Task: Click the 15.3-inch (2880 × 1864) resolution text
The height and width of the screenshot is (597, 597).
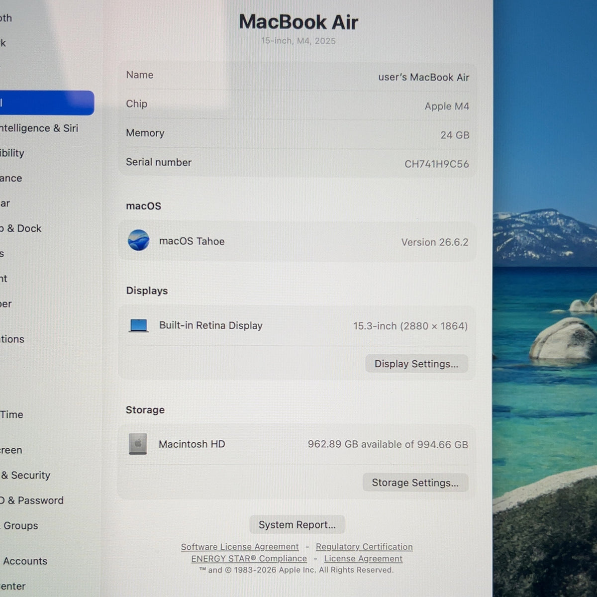Action: coord(410,326)
